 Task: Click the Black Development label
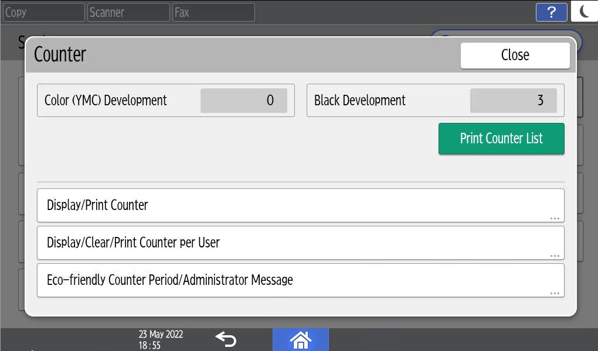[x=359, y=101]
